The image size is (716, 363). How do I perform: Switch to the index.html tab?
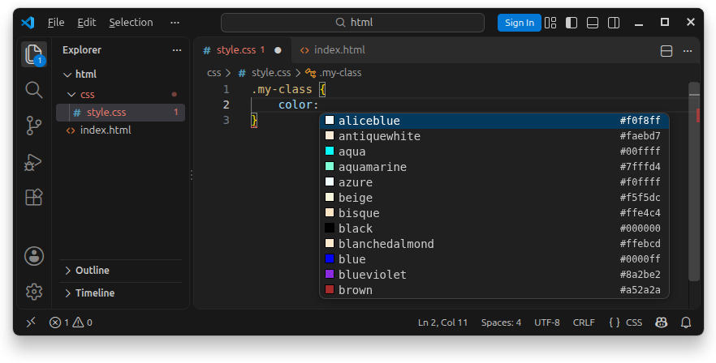pos(333,50)
